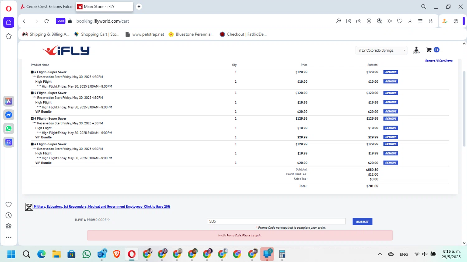
Task: Click the browser reload page icon
Action: (47, 21)
